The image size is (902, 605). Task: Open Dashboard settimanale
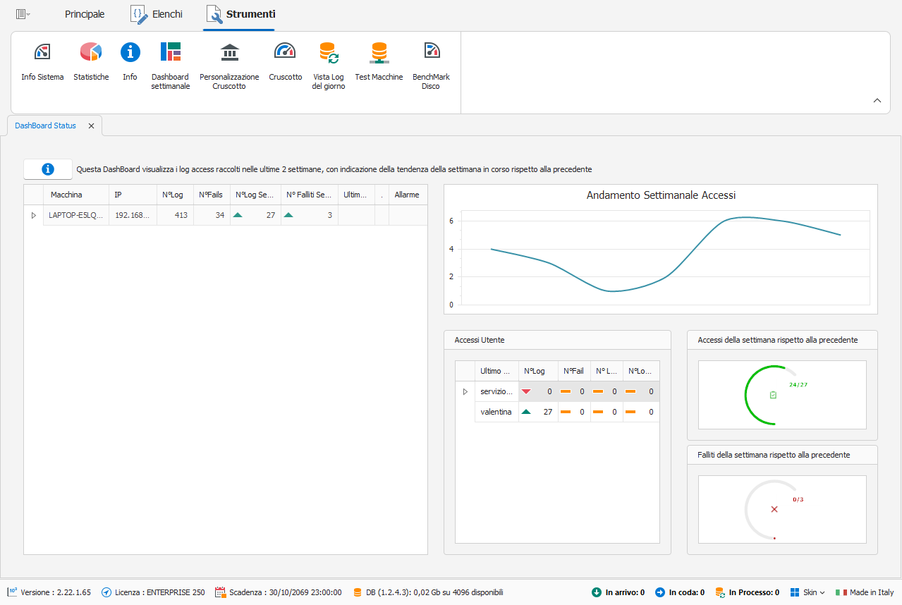(171, 66)
